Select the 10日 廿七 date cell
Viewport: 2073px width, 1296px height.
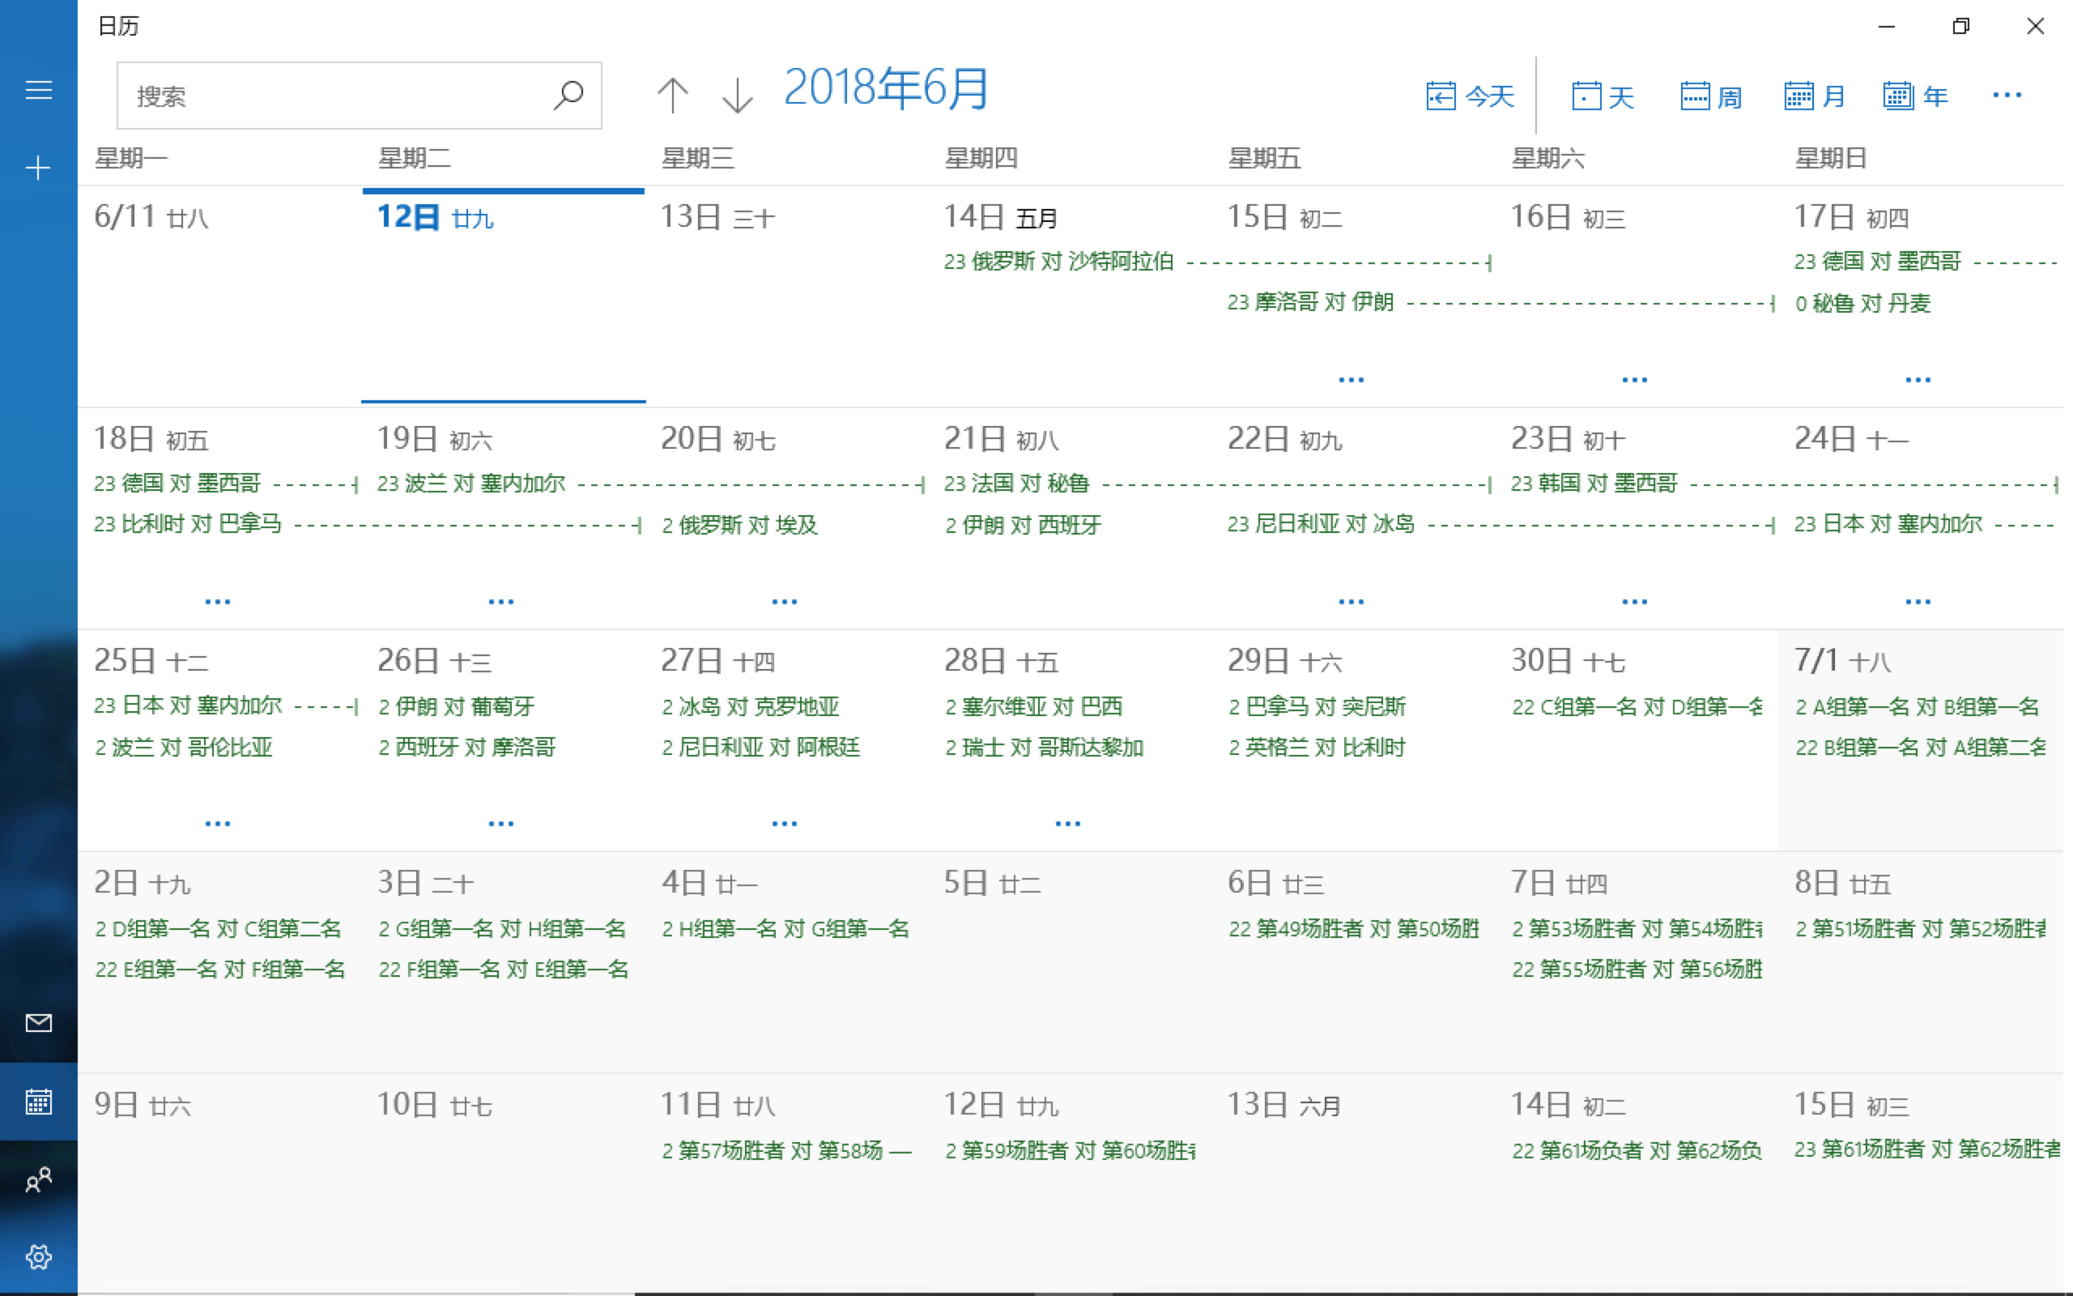[504, 1183]
